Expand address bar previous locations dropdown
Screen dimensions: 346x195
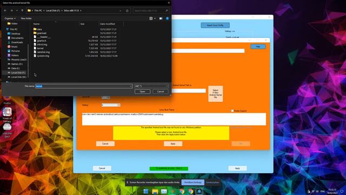click(120, 11)
